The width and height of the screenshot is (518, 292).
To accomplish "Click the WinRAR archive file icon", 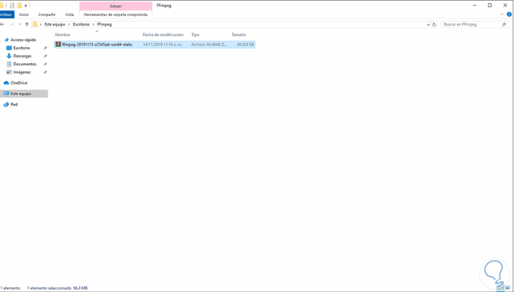I will [x=58, y=44].
